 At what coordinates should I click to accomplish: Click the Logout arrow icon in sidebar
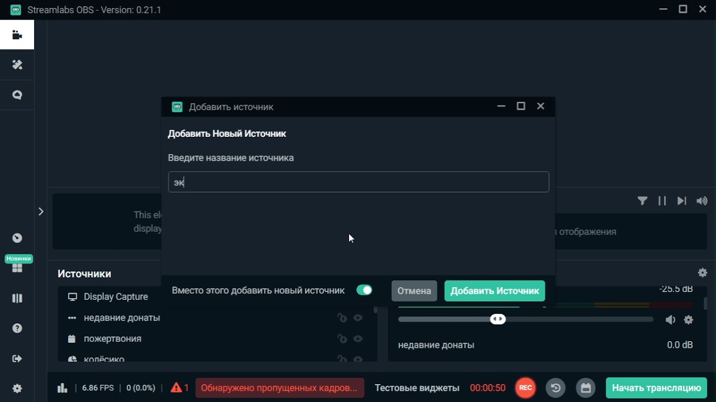tap(17, 358)
